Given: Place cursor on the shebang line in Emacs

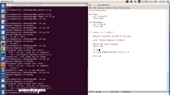Looking at the screenshot, I should (x=97, y=11).
